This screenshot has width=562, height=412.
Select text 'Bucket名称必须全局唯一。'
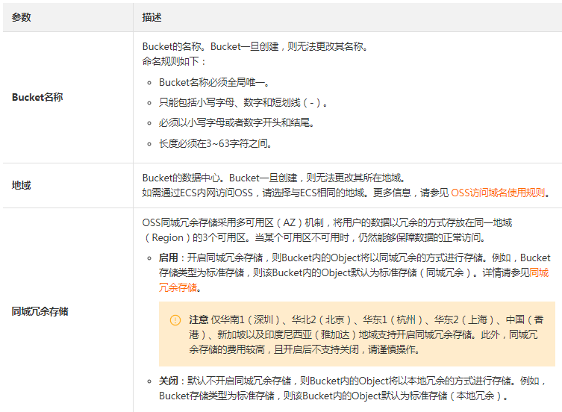[214, 82]
